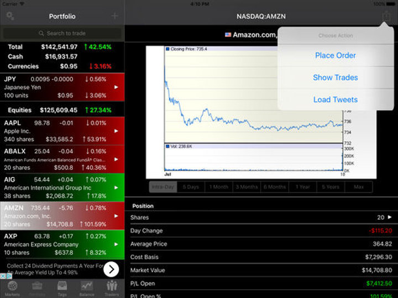The image size is (398, 298).
Task: Select the 1 Month chart range
Action: click(x=219, y=187)
